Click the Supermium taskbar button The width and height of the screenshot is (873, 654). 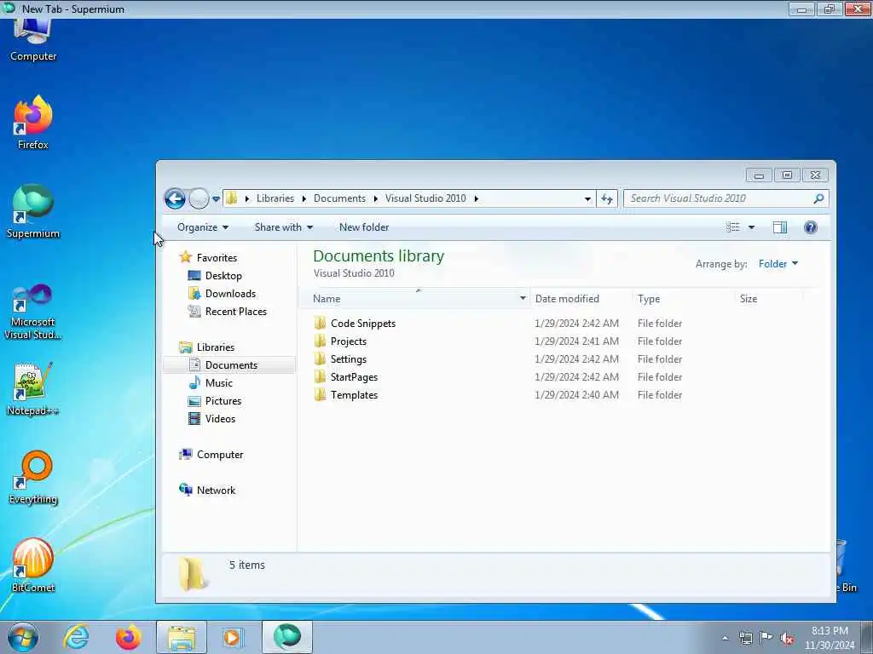[x=286, y=637]
